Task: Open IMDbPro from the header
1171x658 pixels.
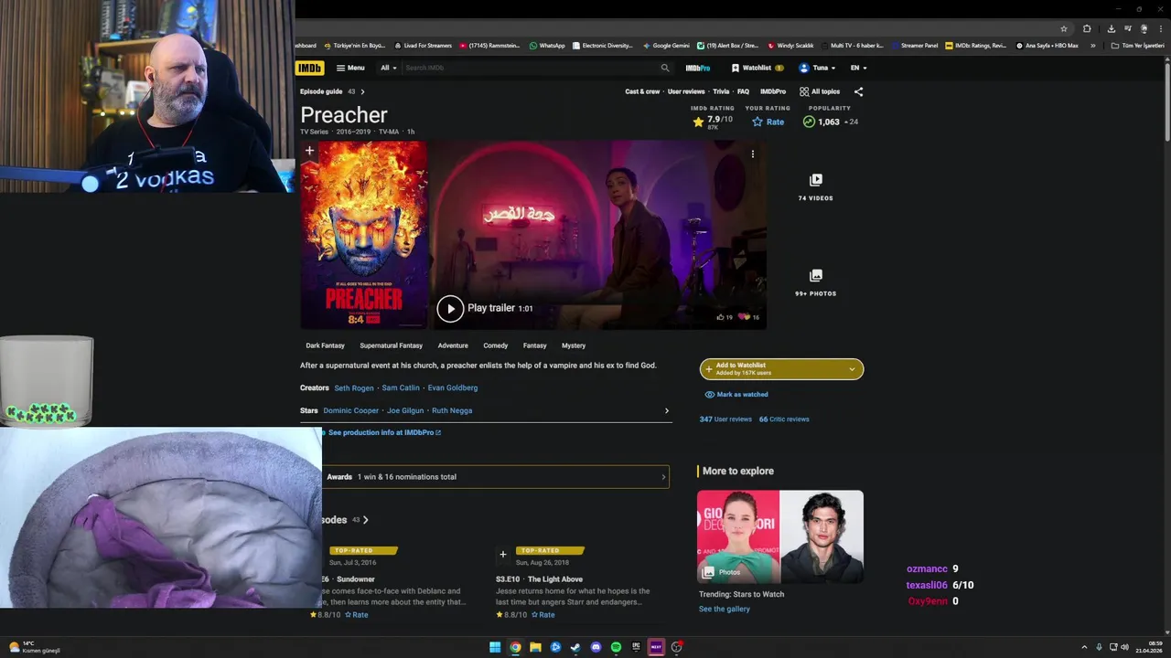Action: click(x=698, y=68)
